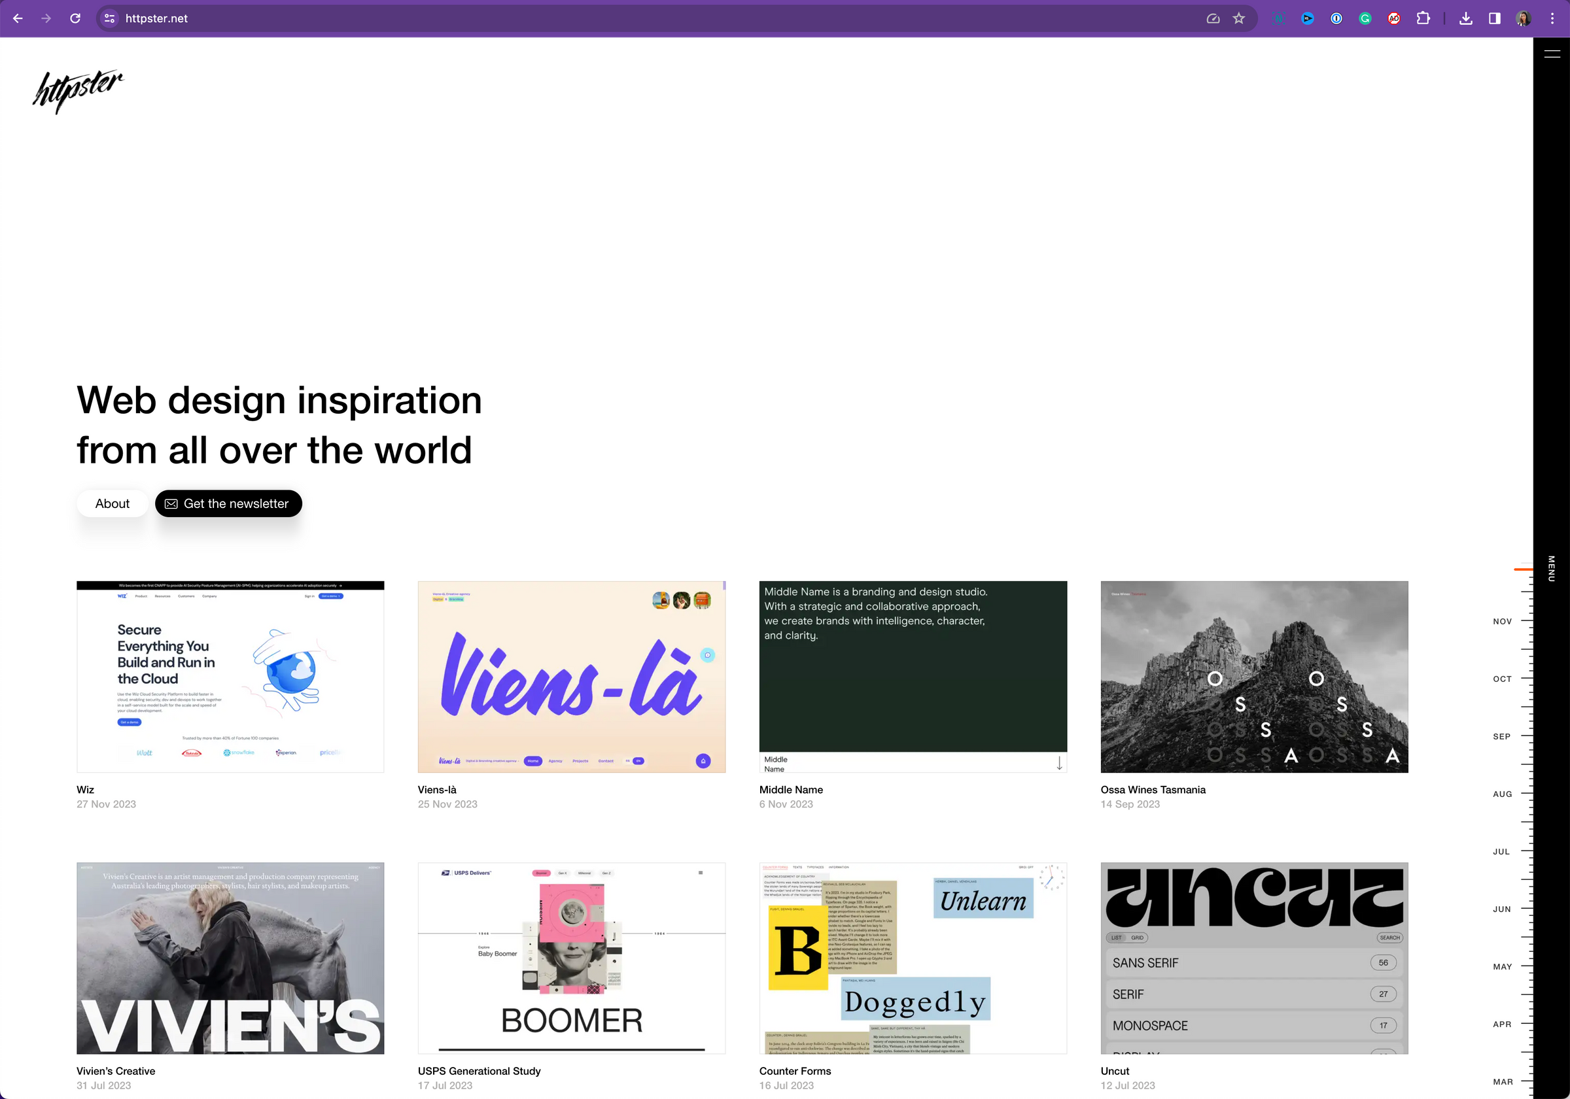Click Get the newsletter

(228, 503)
